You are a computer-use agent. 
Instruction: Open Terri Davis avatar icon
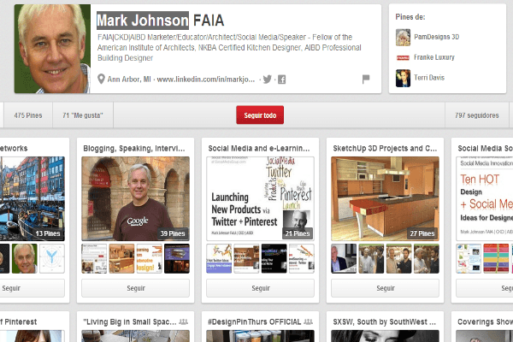click(403, 78)
